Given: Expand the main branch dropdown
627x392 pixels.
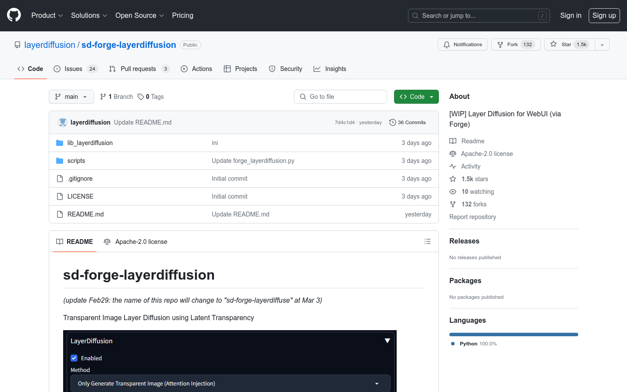Looking at the screenshot, I should 71,97.
